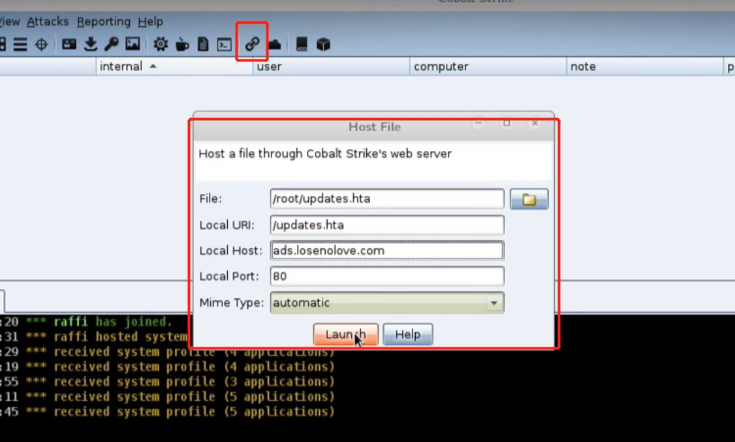Click the "Host a file through Cobalt Strike's web server" text
Screen dimensions: 735x442
click(x=325, y=153)
